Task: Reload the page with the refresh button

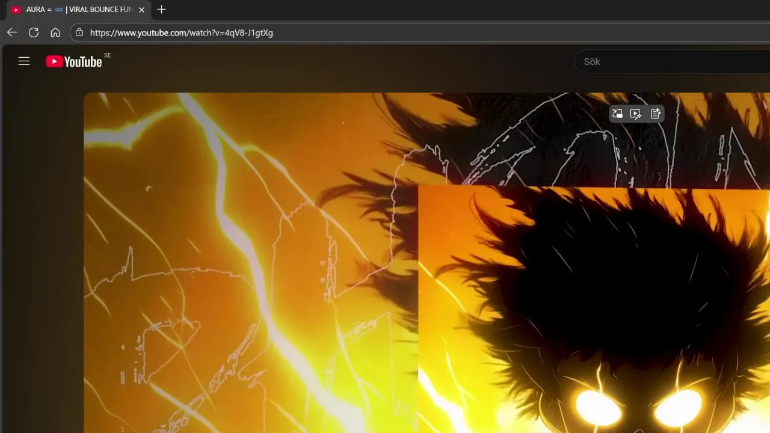Action: click(34, 32)
